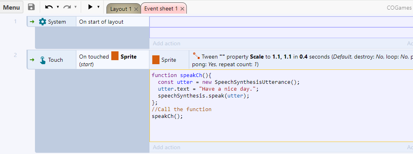Open the redo history dropdown arrow
413x154 pixels.
(x=76, y=7)
